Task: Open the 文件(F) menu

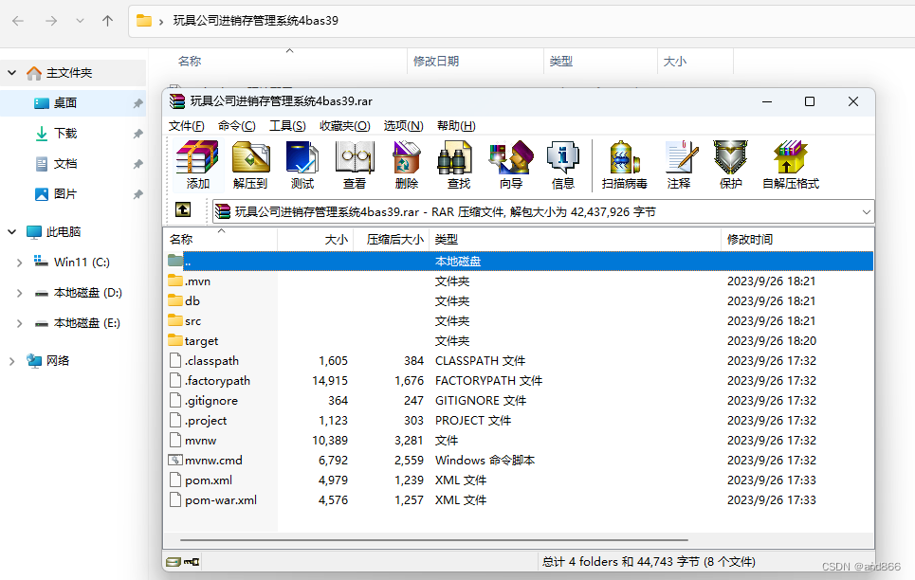Action: coord(186,126)
